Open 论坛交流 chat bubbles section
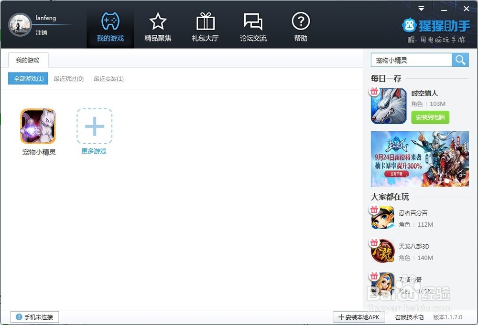This screenshot has width=478, height=325. pos(253,27)
